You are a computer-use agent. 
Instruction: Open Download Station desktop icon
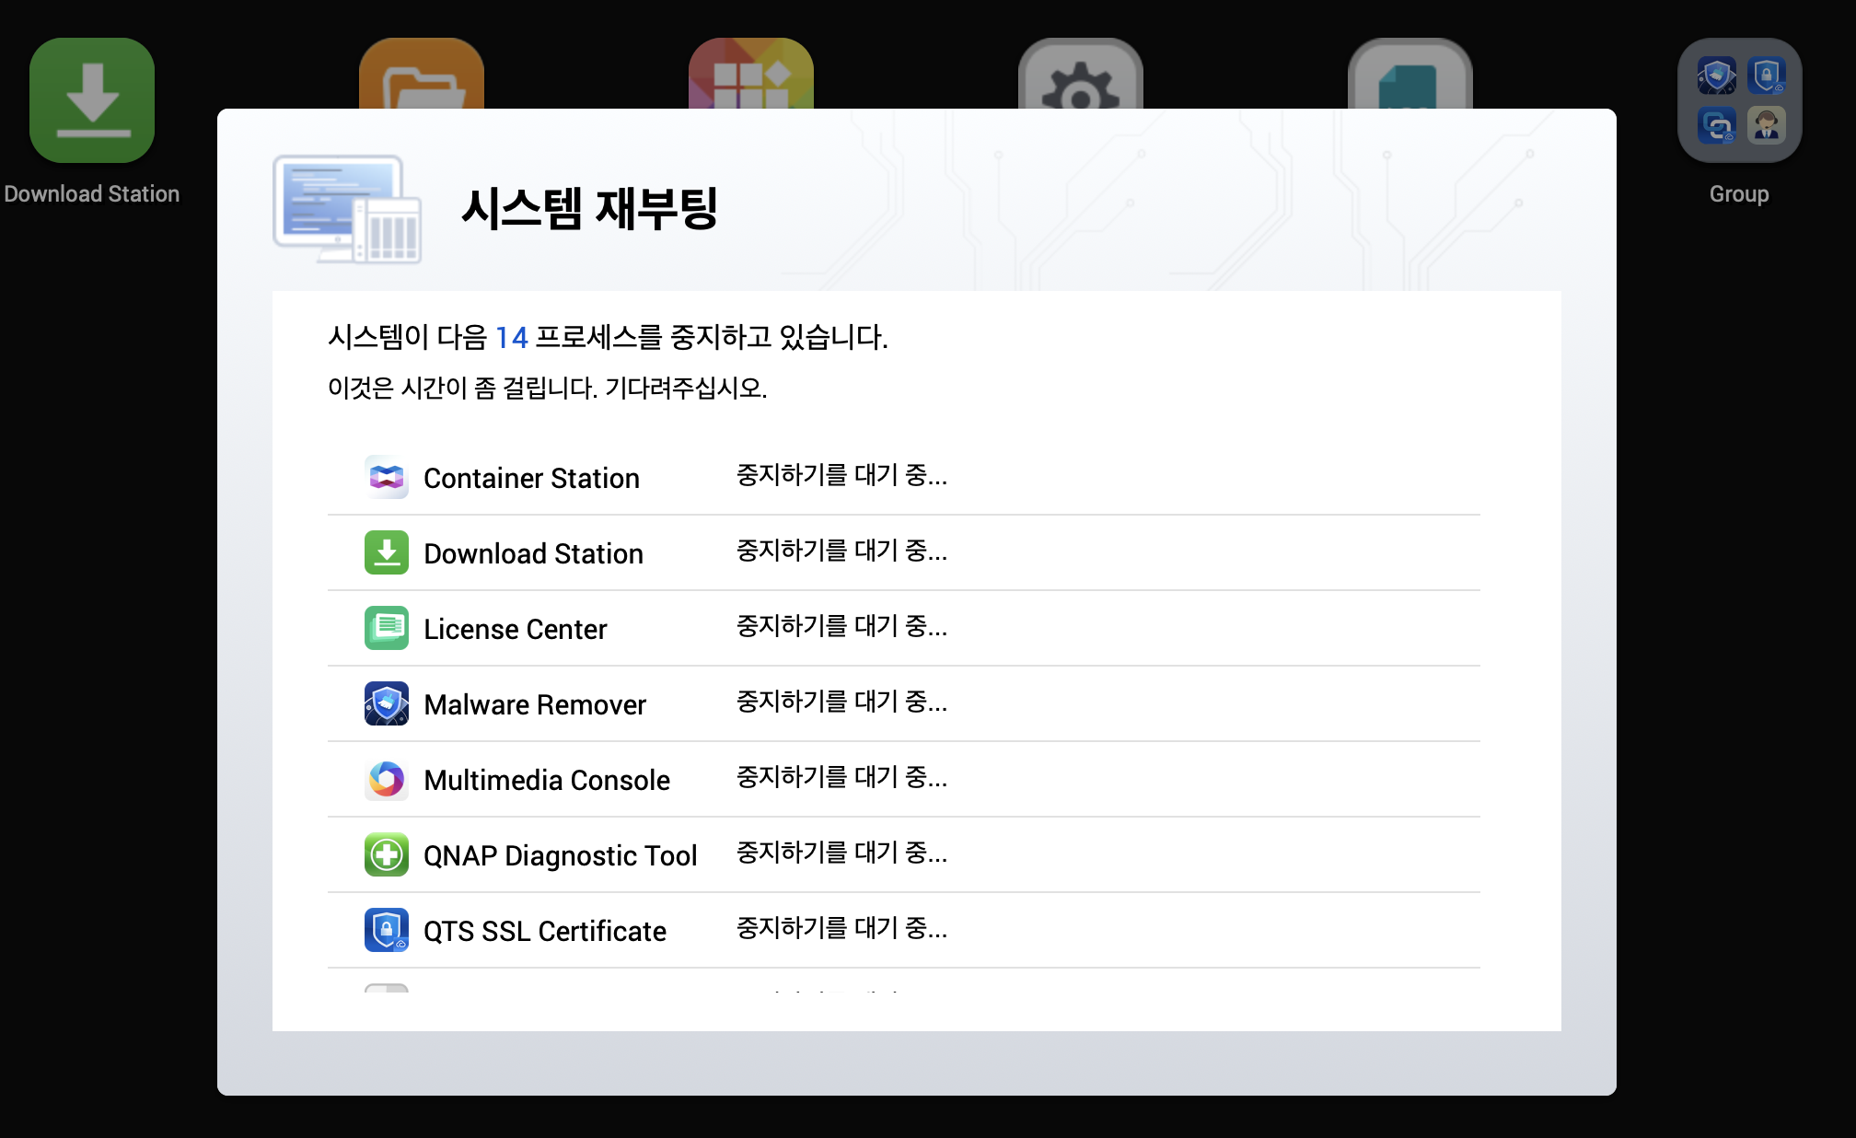(92, 100)
